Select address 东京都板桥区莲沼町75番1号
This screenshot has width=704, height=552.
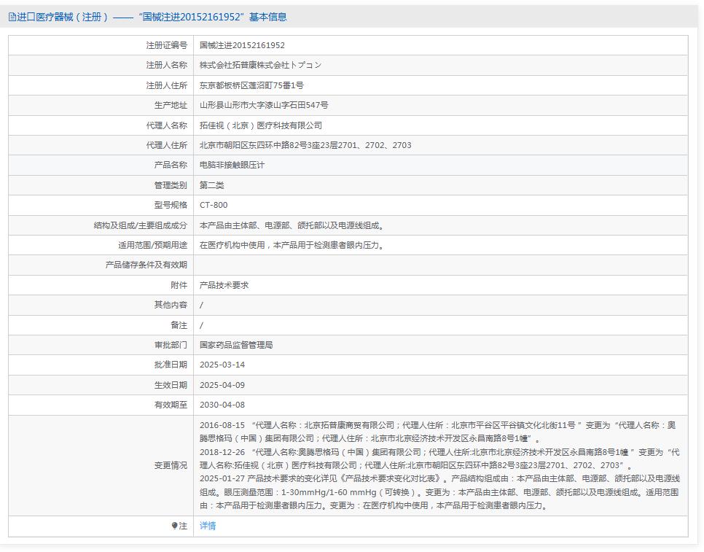[251, 85]
